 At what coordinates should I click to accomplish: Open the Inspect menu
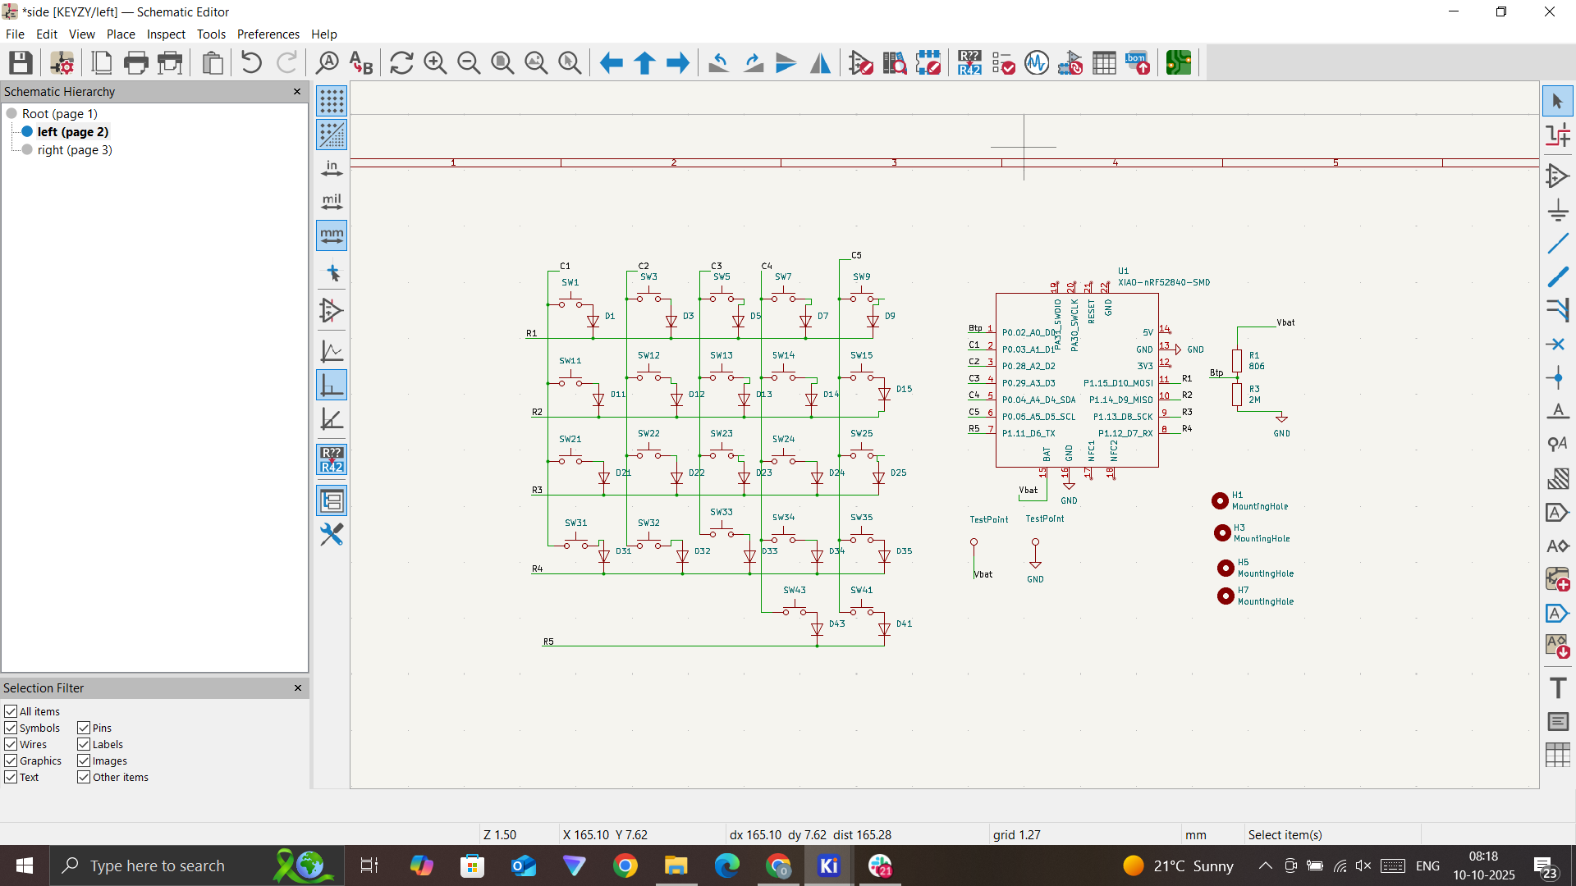(x=165, y=34)
